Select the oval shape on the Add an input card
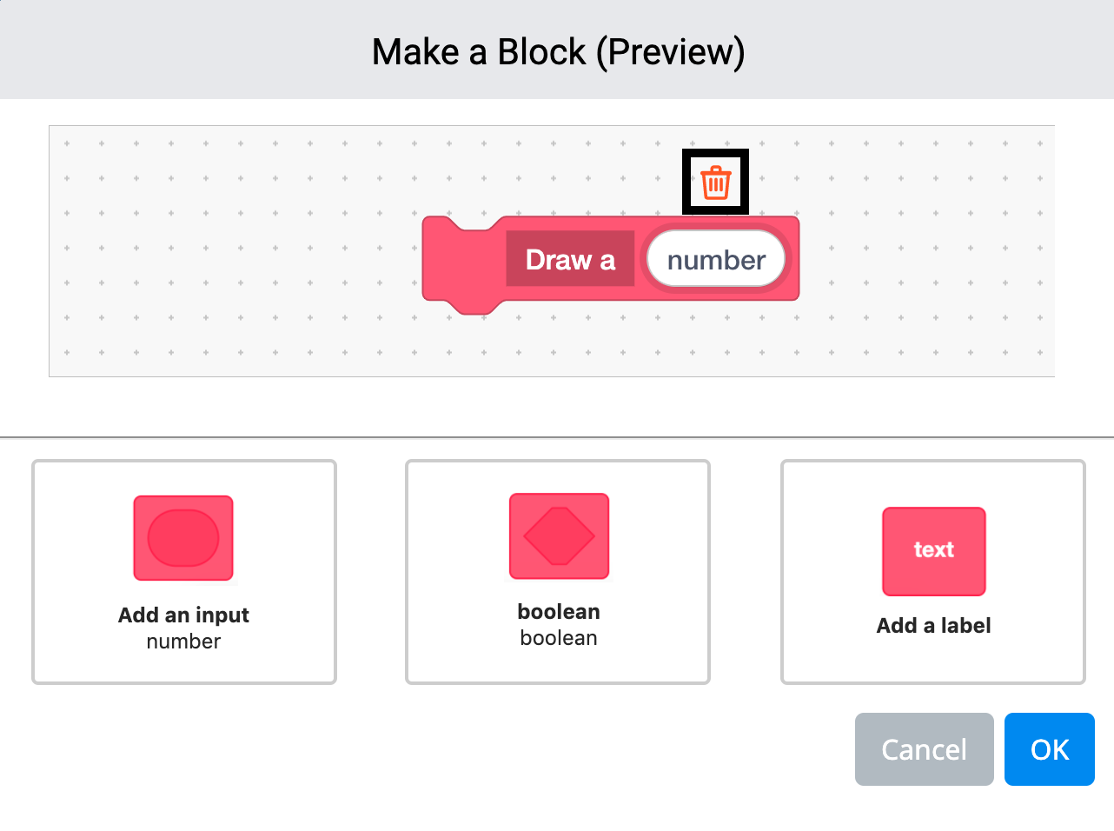1114x831 pixels. point(183,538)
